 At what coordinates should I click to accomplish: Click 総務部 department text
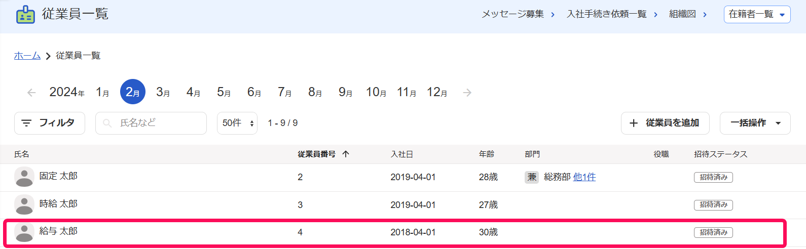click(557, 177)
